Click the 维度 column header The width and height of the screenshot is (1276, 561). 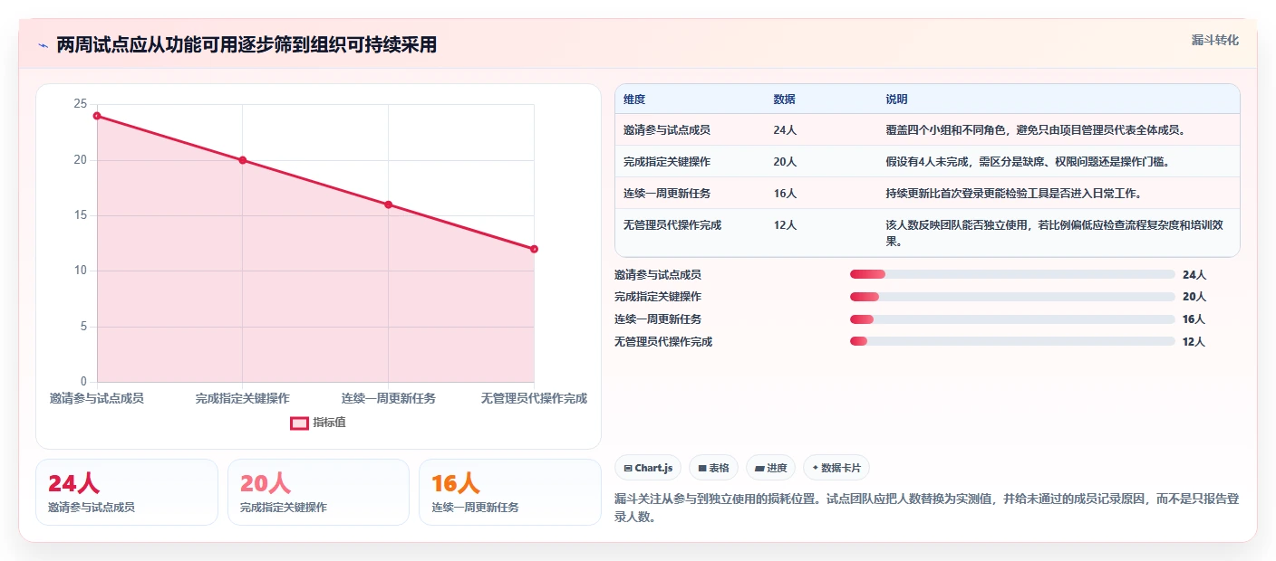point(634,100)
